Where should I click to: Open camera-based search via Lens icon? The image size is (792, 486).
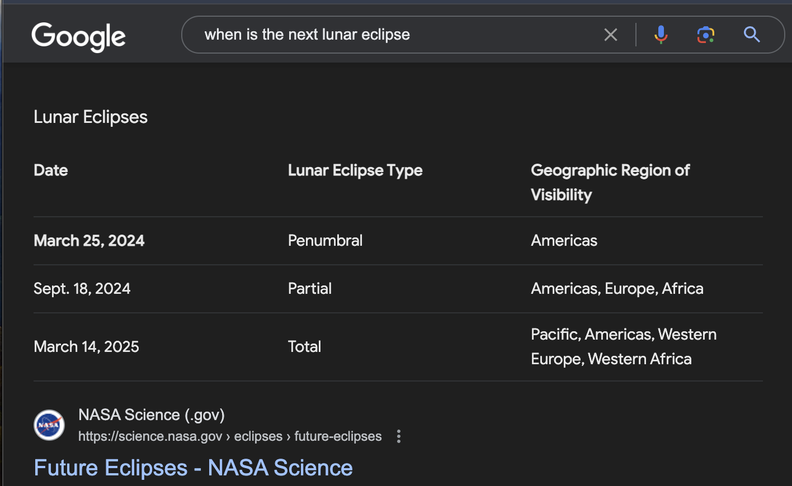[706, 35]
